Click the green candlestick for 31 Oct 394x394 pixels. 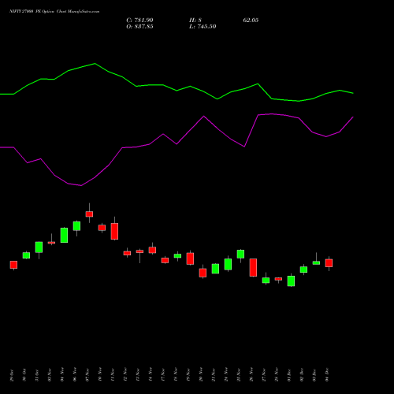[39, 247]
